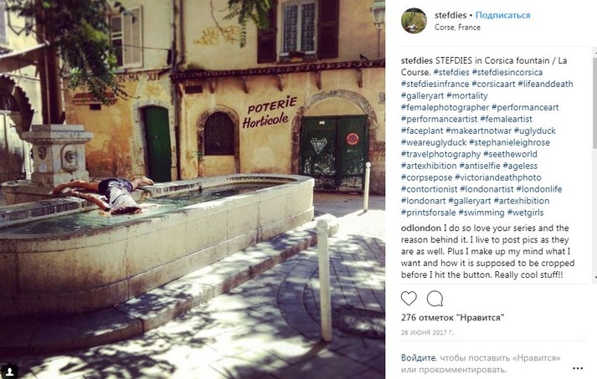Open stefdies username in header
The height and width of the screenshot is (379, 597).
point(450,15)
